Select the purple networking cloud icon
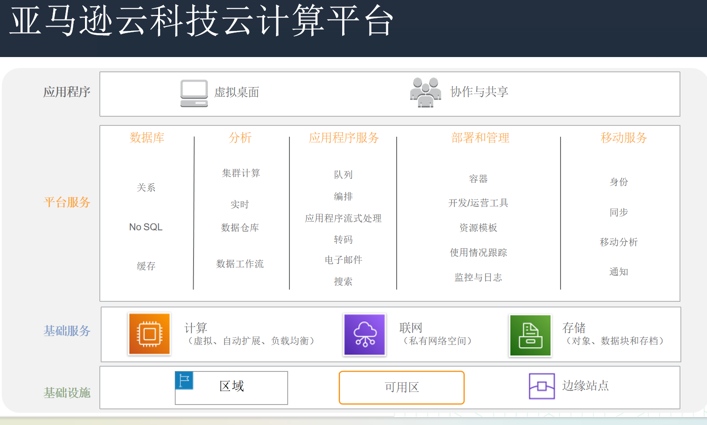The image size is (707, 425). click(x=364, y=334)
